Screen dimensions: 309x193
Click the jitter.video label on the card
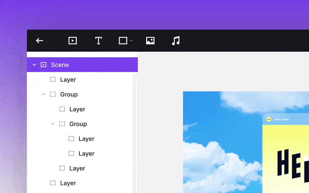[x=281, y=119]
